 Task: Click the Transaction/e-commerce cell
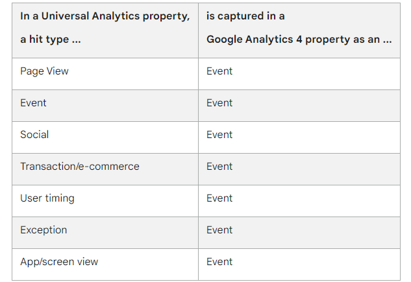click(x=105, y=169)
